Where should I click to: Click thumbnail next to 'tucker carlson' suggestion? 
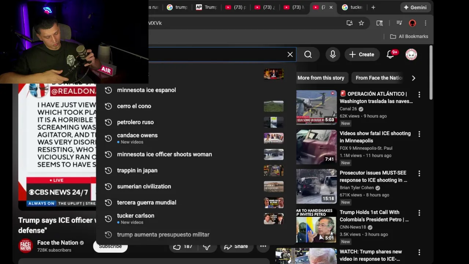click(x=274, y=219)
